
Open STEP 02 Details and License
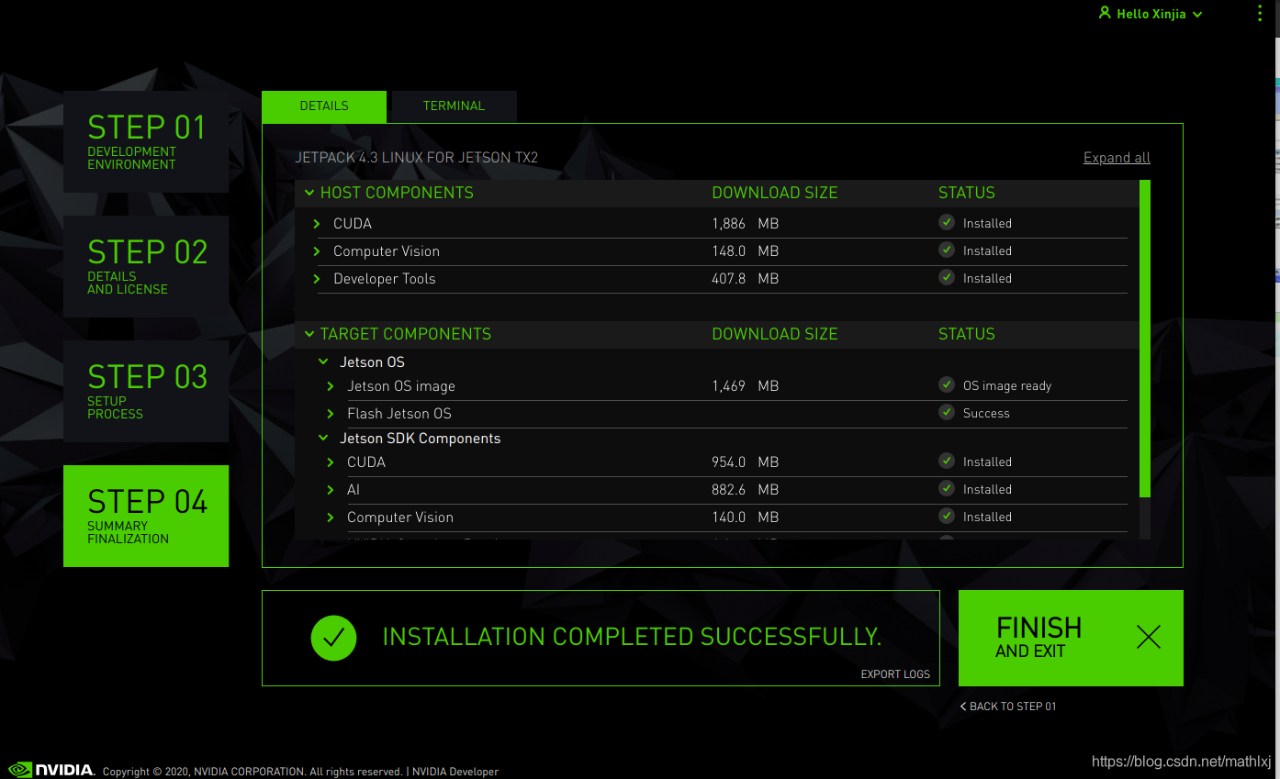tap(146, 266)
